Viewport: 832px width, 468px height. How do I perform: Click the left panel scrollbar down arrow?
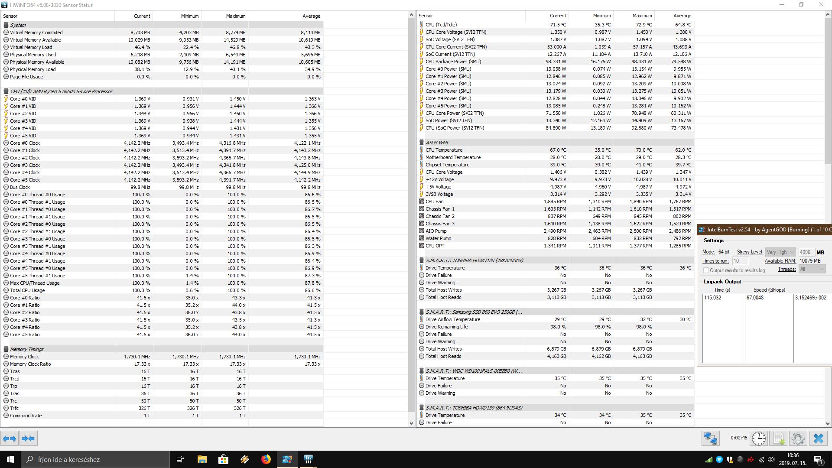tap(411, 423)
